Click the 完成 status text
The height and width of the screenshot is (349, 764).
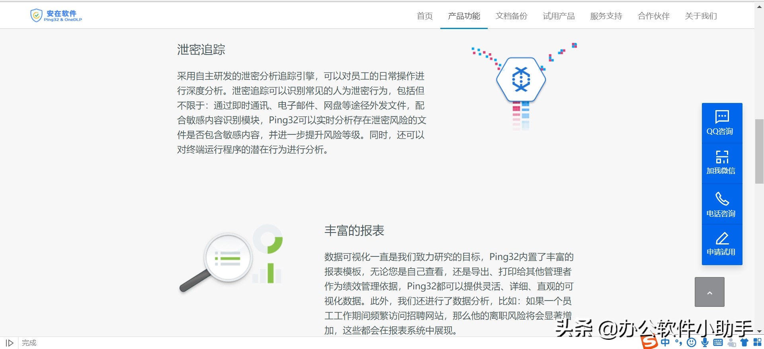[x=29, y=343]
